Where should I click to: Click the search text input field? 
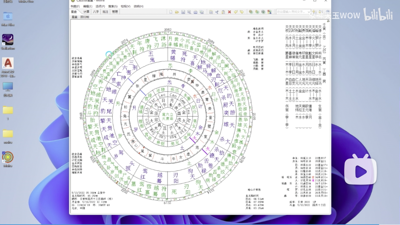tap(291, 12)
